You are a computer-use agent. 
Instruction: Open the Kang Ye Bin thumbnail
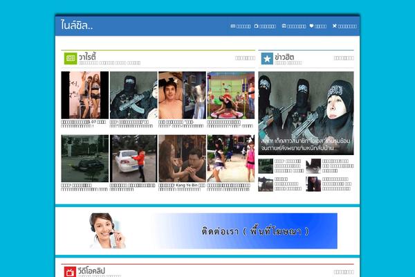pos(182,159)
